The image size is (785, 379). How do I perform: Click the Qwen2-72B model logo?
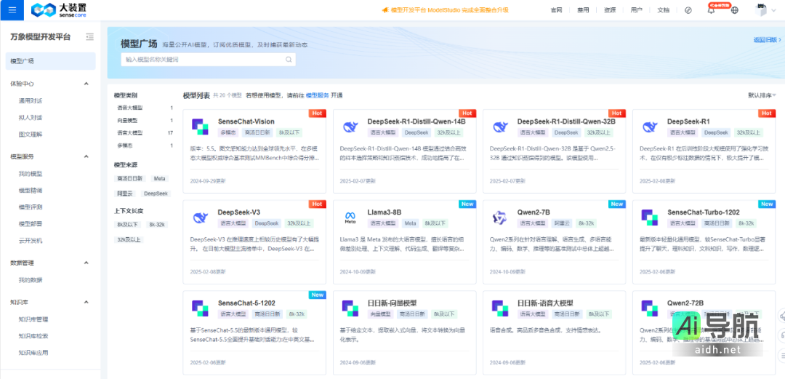pyautogui.click(x=650, y=308)
